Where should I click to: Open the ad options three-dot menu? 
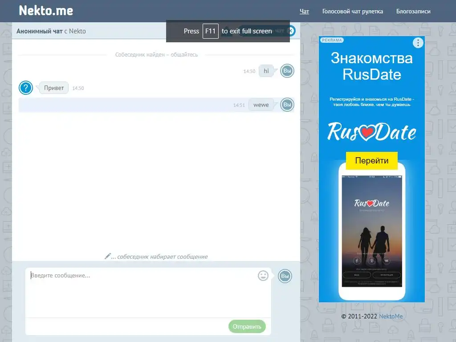[418, 43]
